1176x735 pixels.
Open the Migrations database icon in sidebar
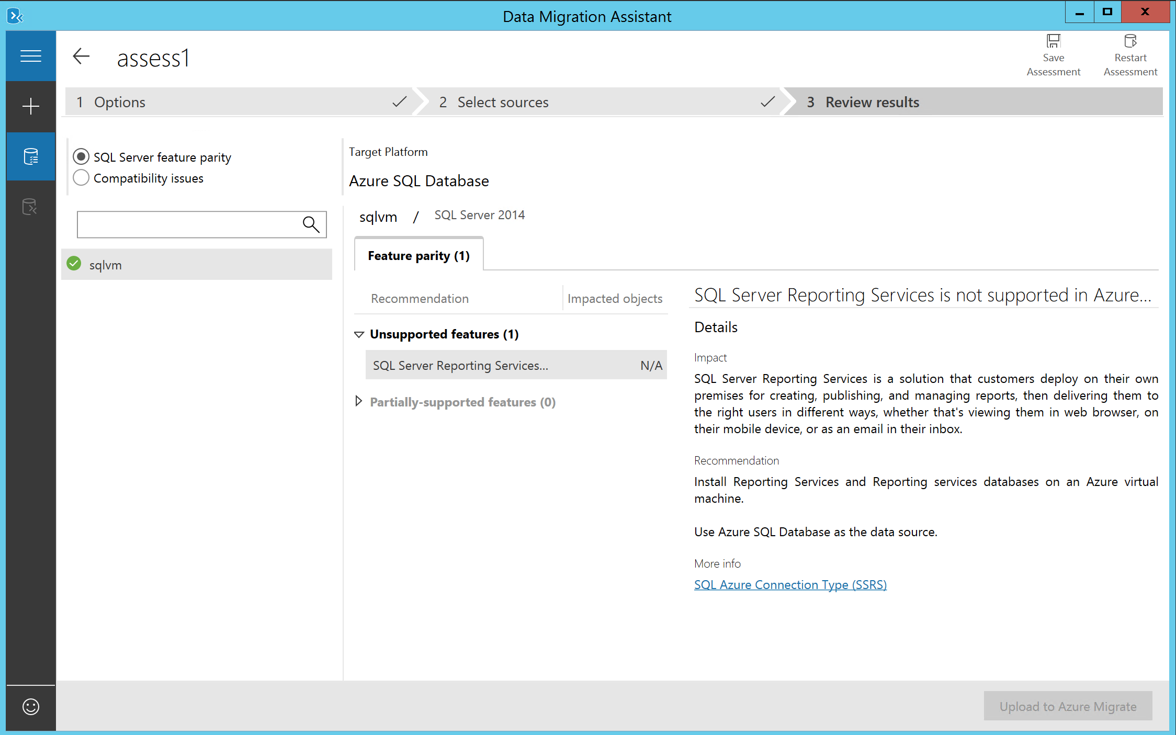coord(31,207)
